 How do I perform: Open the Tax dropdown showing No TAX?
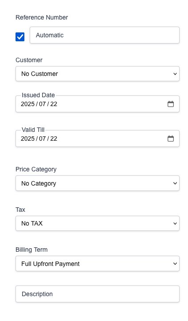coord(98,223)
